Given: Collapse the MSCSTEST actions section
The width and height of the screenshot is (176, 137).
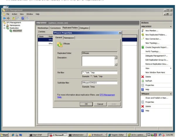Looking at the screenshot, I should pos(171,26).
